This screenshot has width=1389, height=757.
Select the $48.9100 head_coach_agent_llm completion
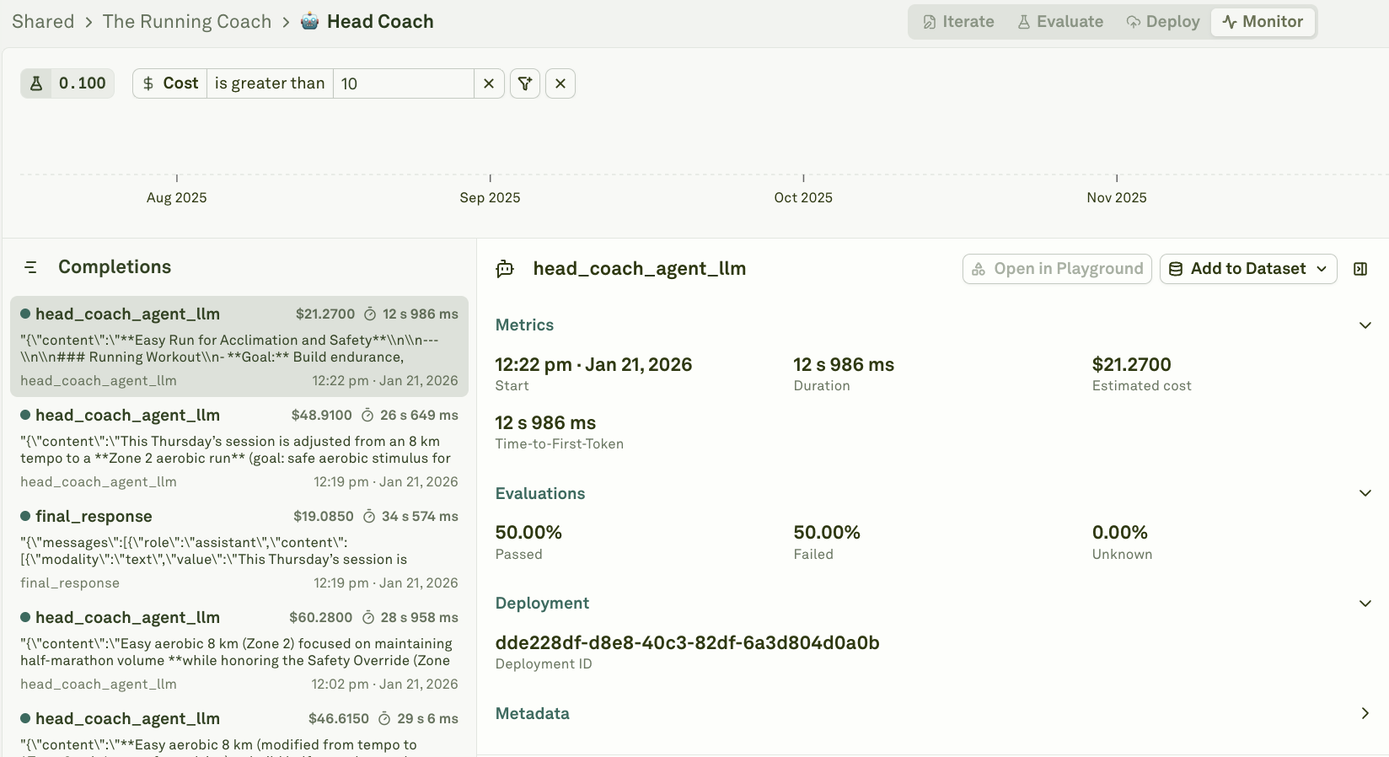click(239, 448)
